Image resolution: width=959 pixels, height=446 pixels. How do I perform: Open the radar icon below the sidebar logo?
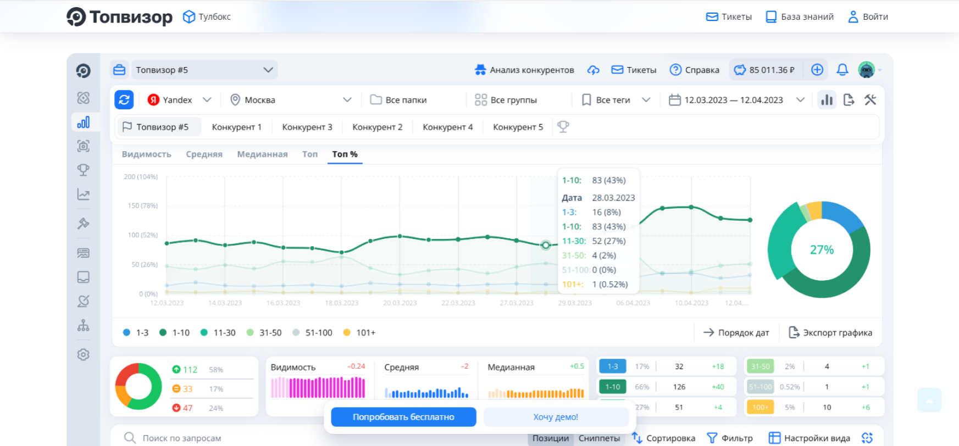[x=84, y=98]
